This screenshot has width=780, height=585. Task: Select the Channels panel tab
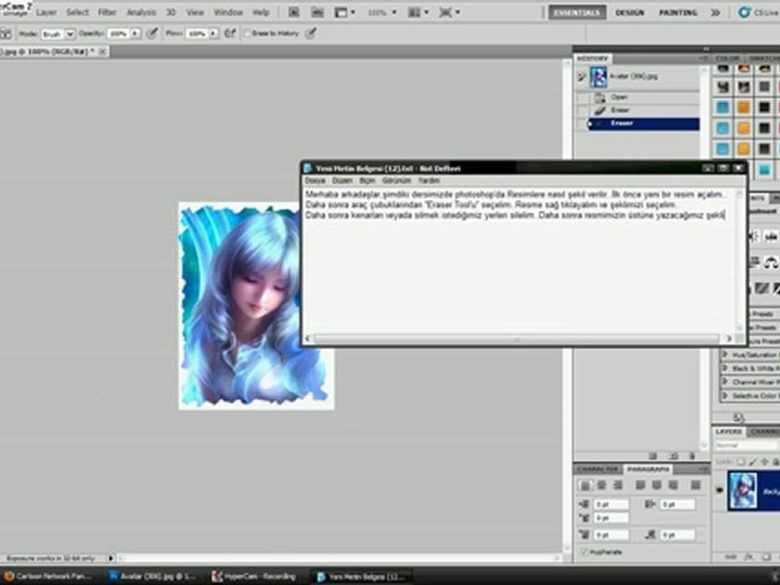coord(765,431)
